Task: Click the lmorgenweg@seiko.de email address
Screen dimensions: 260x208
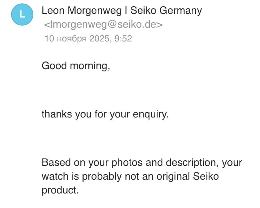Action: pyautogui.click(x=103, y=25)
